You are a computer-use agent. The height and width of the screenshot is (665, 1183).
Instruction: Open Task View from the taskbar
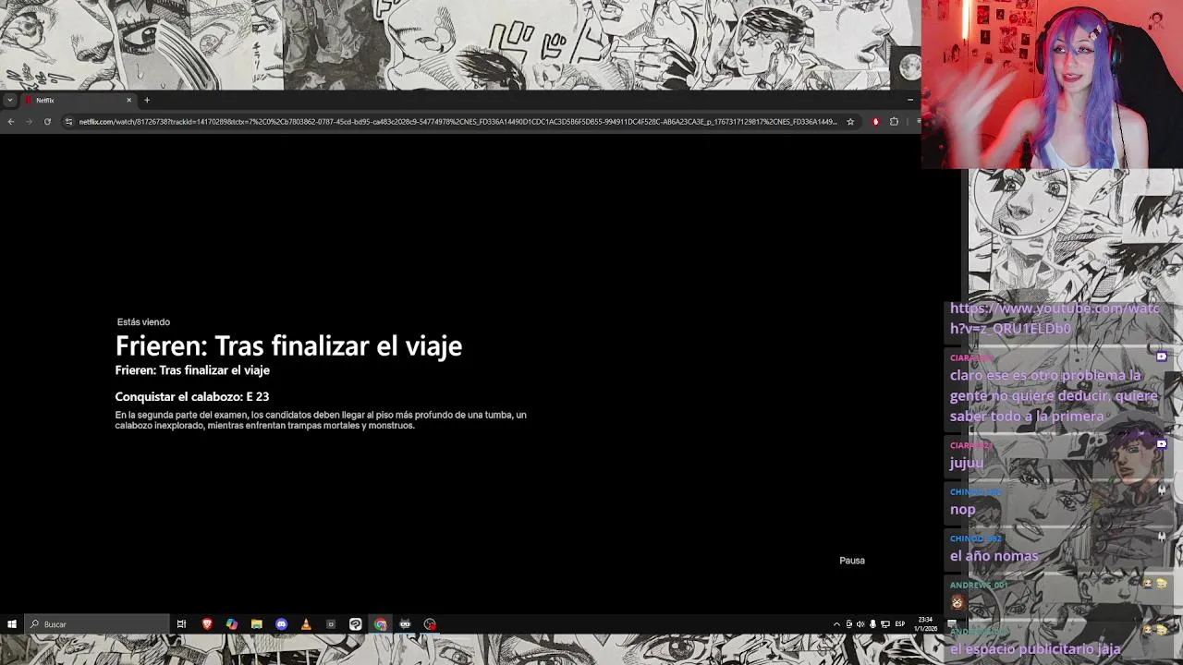(x=182, y=624)
